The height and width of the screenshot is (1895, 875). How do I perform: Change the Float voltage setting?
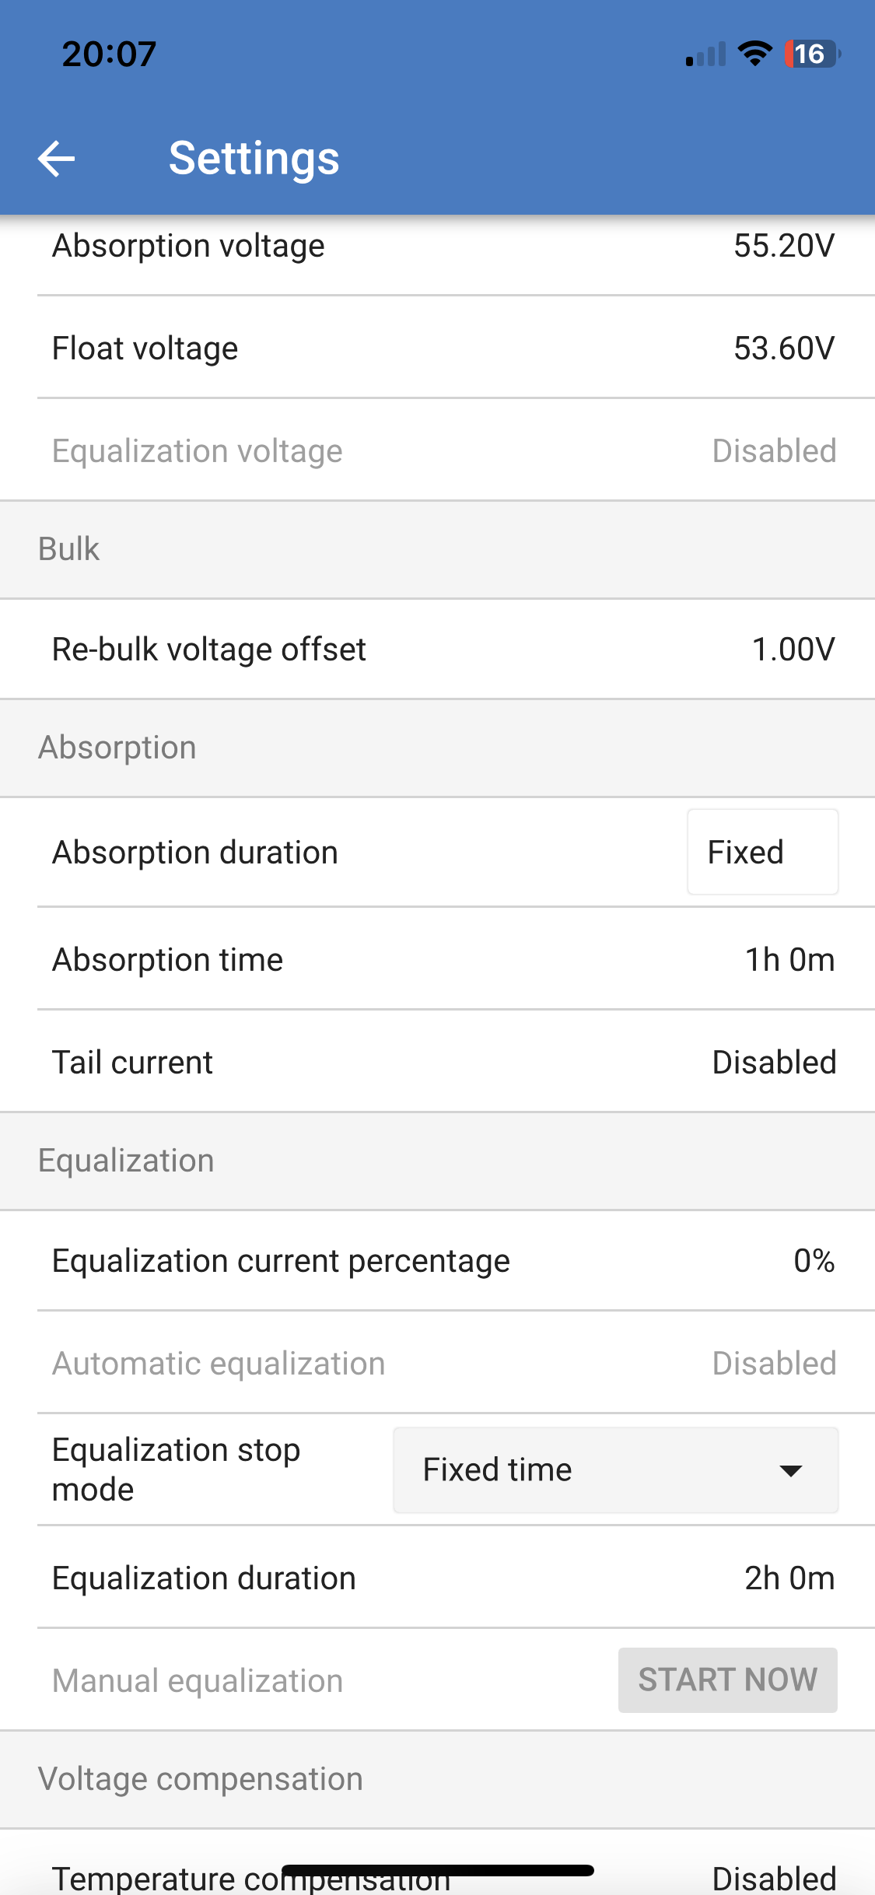click(783, 349)
